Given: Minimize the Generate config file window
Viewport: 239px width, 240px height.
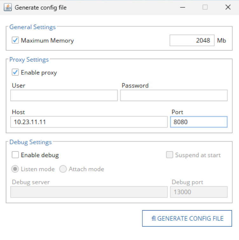Looking at the screenshot, I should 182,7.
